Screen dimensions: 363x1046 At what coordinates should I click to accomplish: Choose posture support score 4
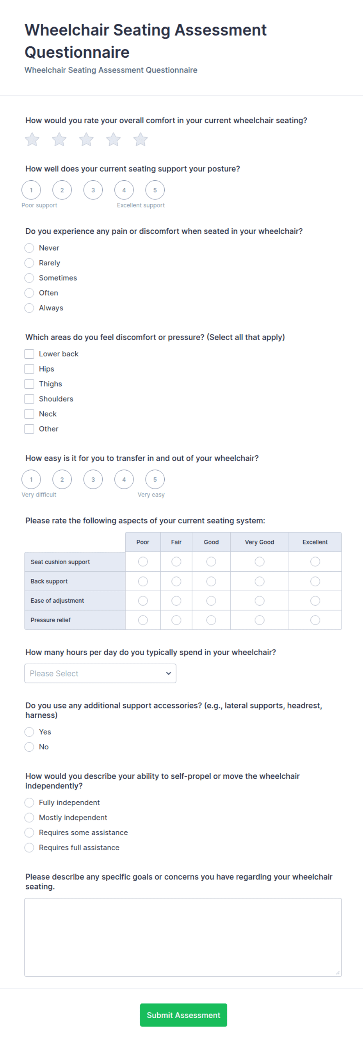(x=124, y=190)
